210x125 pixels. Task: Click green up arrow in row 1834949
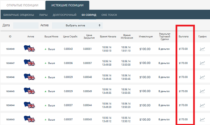45,49
